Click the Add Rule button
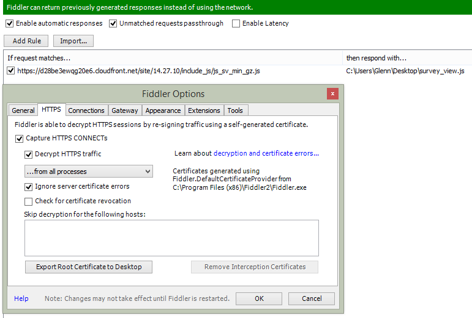Viewport: 472px width, 318px height. click(26, 41)
